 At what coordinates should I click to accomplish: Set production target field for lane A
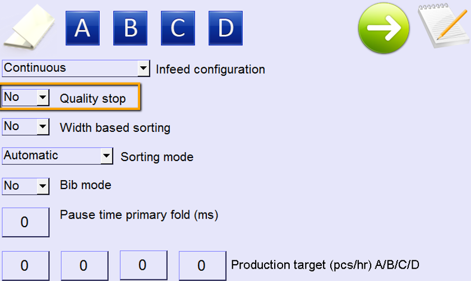[24, 265]
